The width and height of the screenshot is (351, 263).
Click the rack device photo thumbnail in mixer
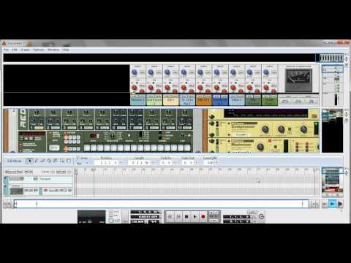pos(298,80)
